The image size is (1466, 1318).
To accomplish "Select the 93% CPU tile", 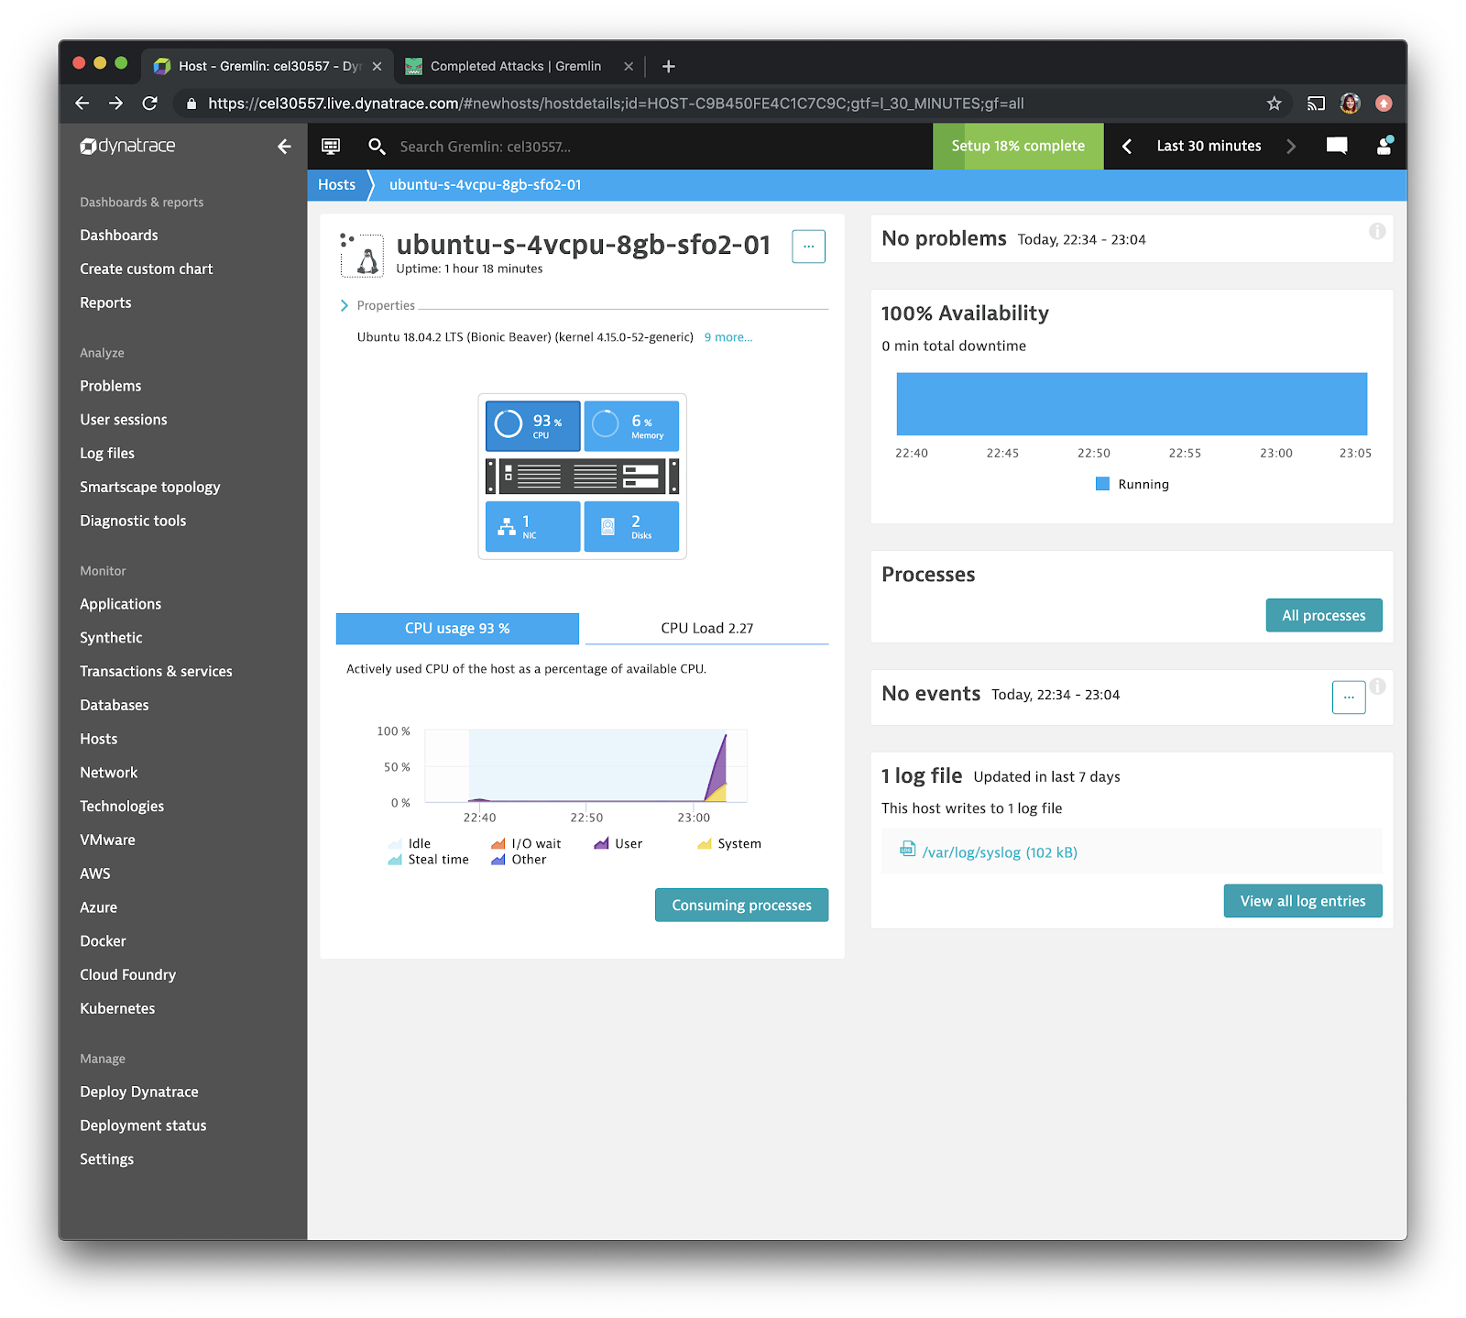I will [x=532, y=426].
